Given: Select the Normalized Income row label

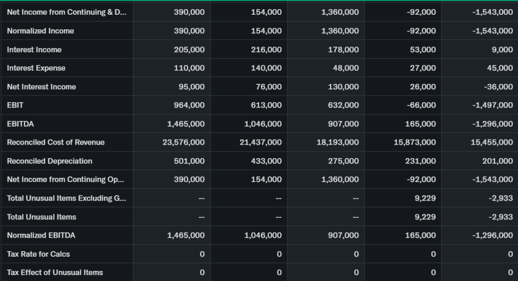Looking at the screenshot, I should (40, 31).
